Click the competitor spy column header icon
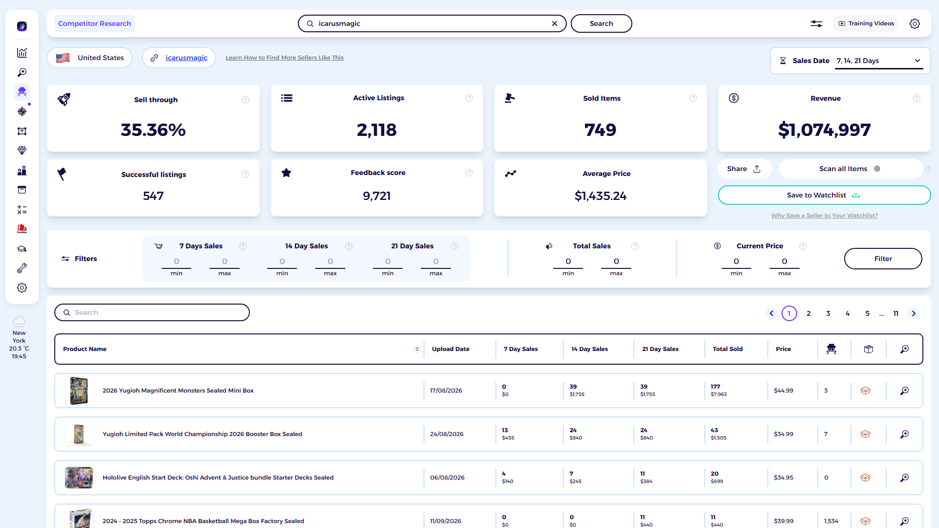The image size is (939, 528). (x=831, y=349)
